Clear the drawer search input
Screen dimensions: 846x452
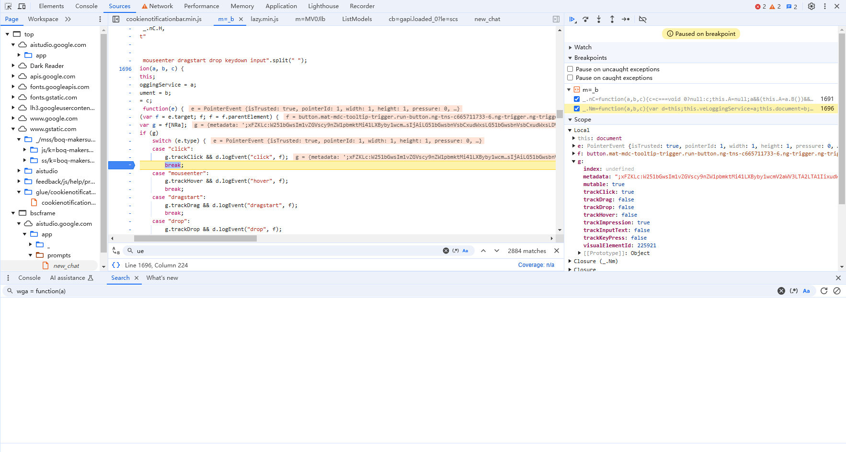781,291
